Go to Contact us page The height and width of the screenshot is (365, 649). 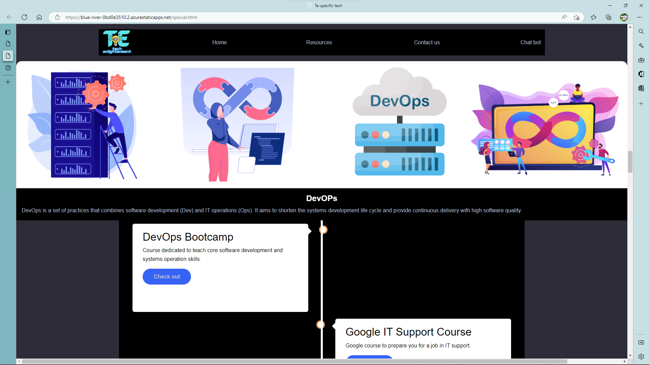tap(427, 42)
